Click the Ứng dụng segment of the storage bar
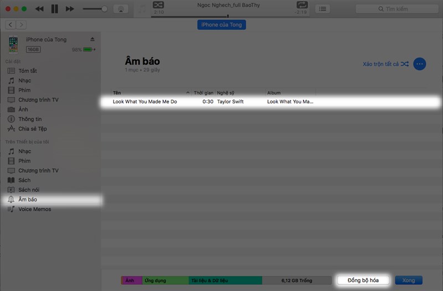 pos(165,280)
